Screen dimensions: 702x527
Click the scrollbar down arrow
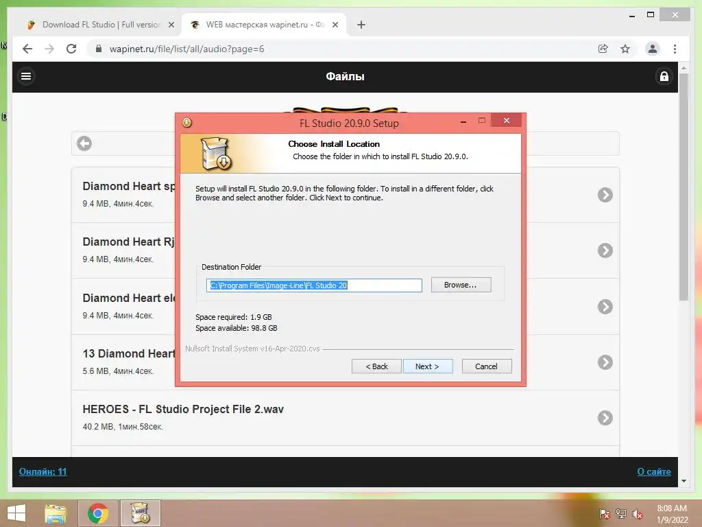683,481
